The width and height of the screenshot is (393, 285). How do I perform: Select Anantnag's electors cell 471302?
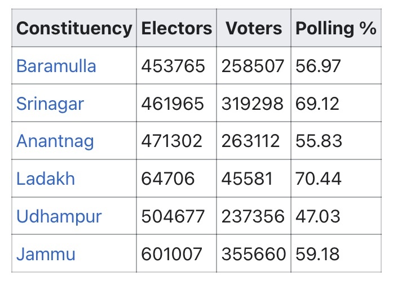click(171, 141)
